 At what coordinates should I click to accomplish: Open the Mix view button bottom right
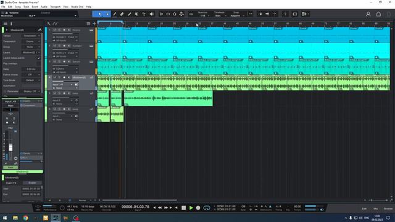tap(376, 208)
